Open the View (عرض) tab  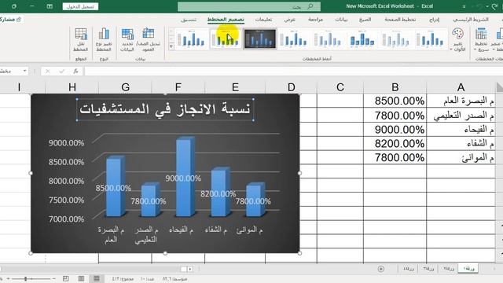tap(289, 20)
